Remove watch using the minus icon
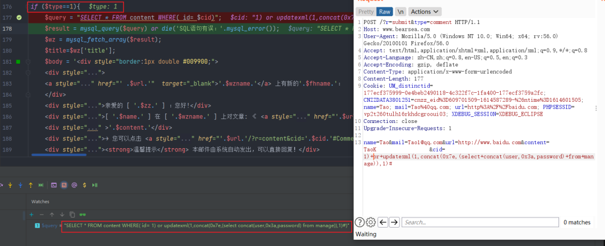The image size is (605, 246). [x=41, y=215]
